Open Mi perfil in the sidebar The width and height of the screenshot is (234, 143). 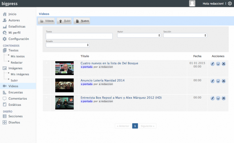pyautogui.click(x=15, y=32)
